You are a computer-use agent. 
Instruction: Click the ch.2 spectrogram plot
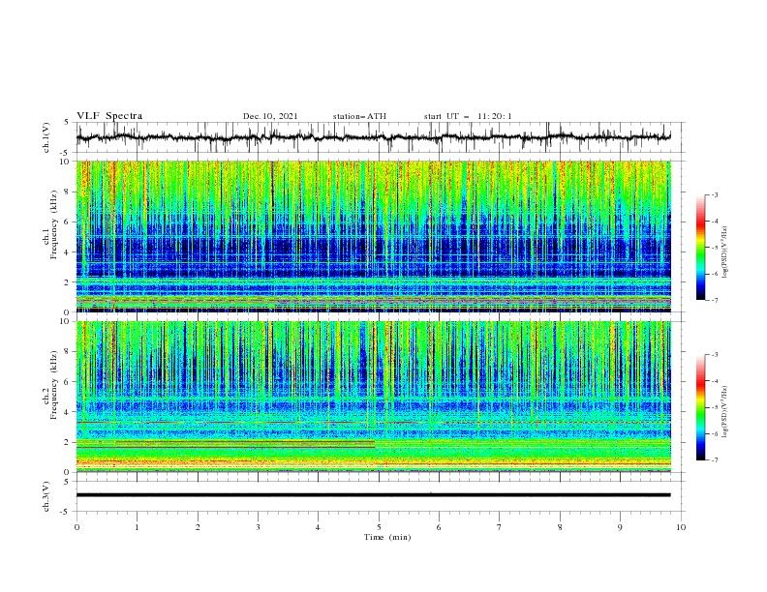[x=373, y=397]
